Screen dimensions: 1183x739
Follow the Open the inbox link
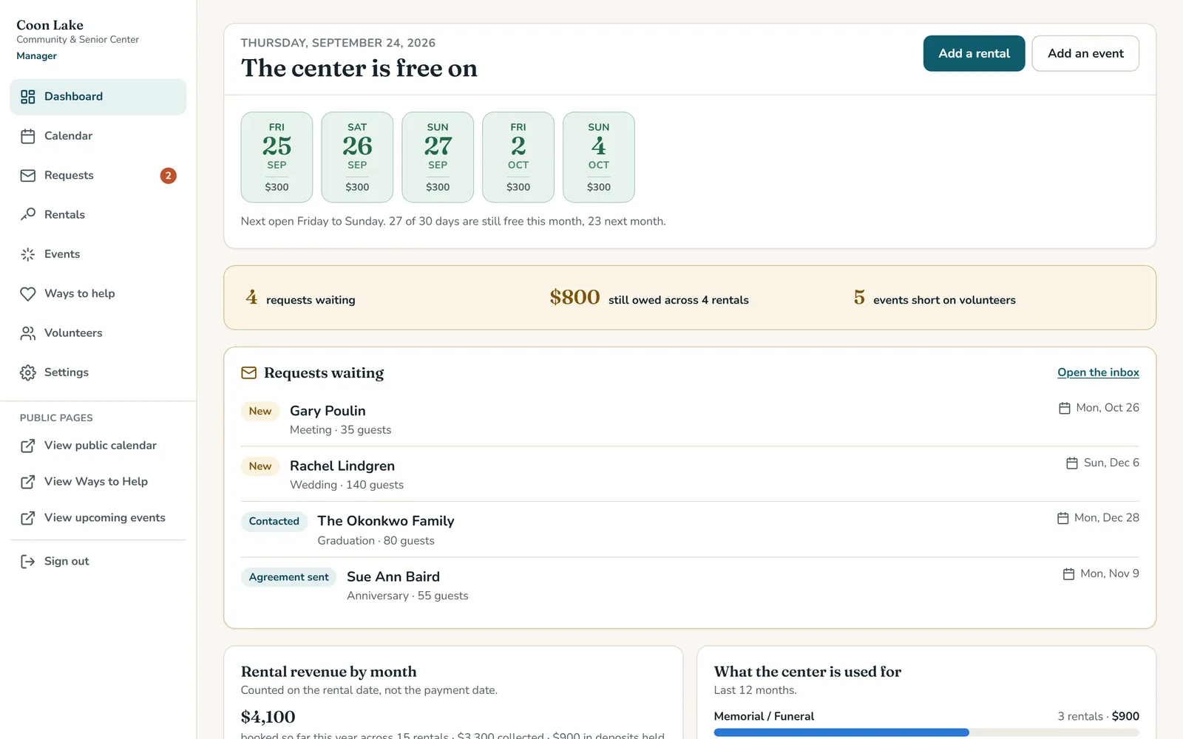1098,372
